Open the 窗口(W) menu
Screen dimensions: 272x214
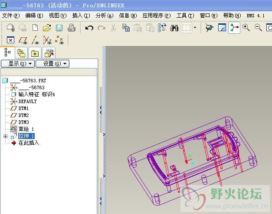[209, 16]
